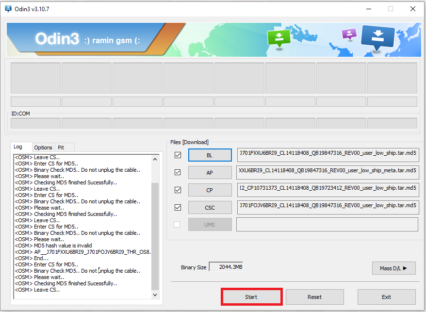426x312 pixels.
Task: Uncheck the BL file checkbox
Action: 178,155
